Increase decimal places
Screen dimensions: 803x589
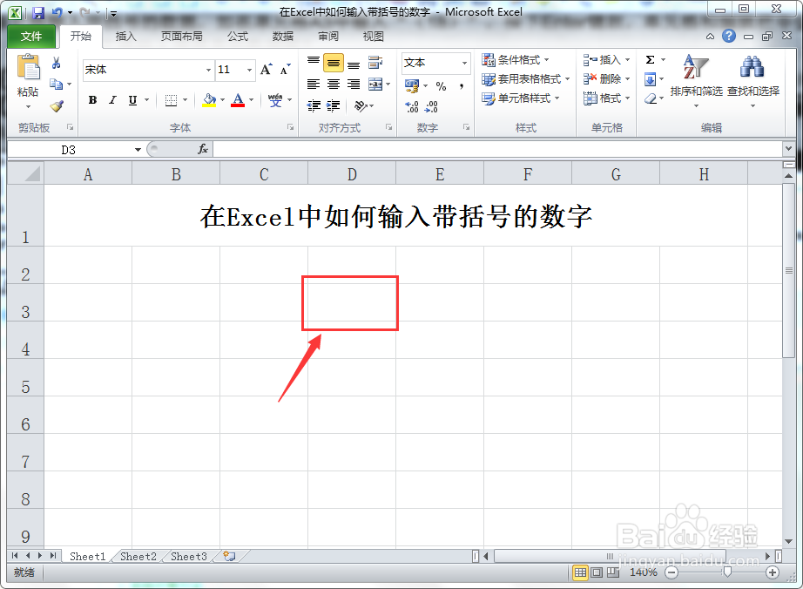412,106
